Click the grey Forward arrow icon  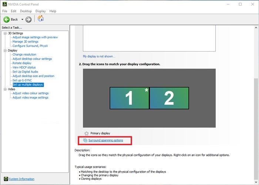click(x=28, y=20)
